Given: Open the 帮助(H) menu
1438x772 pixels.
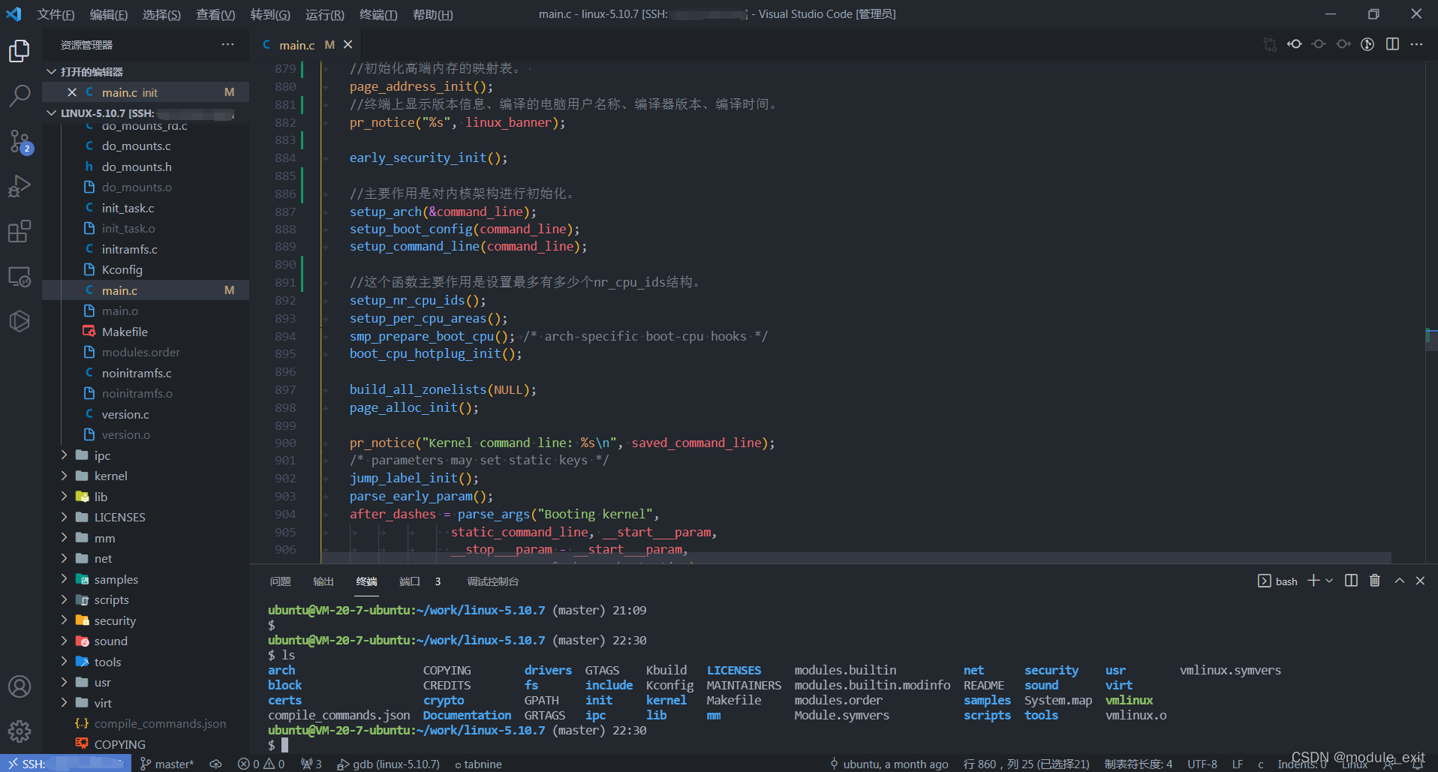Looking at the screenshot, I should click(x=433, y=14).
